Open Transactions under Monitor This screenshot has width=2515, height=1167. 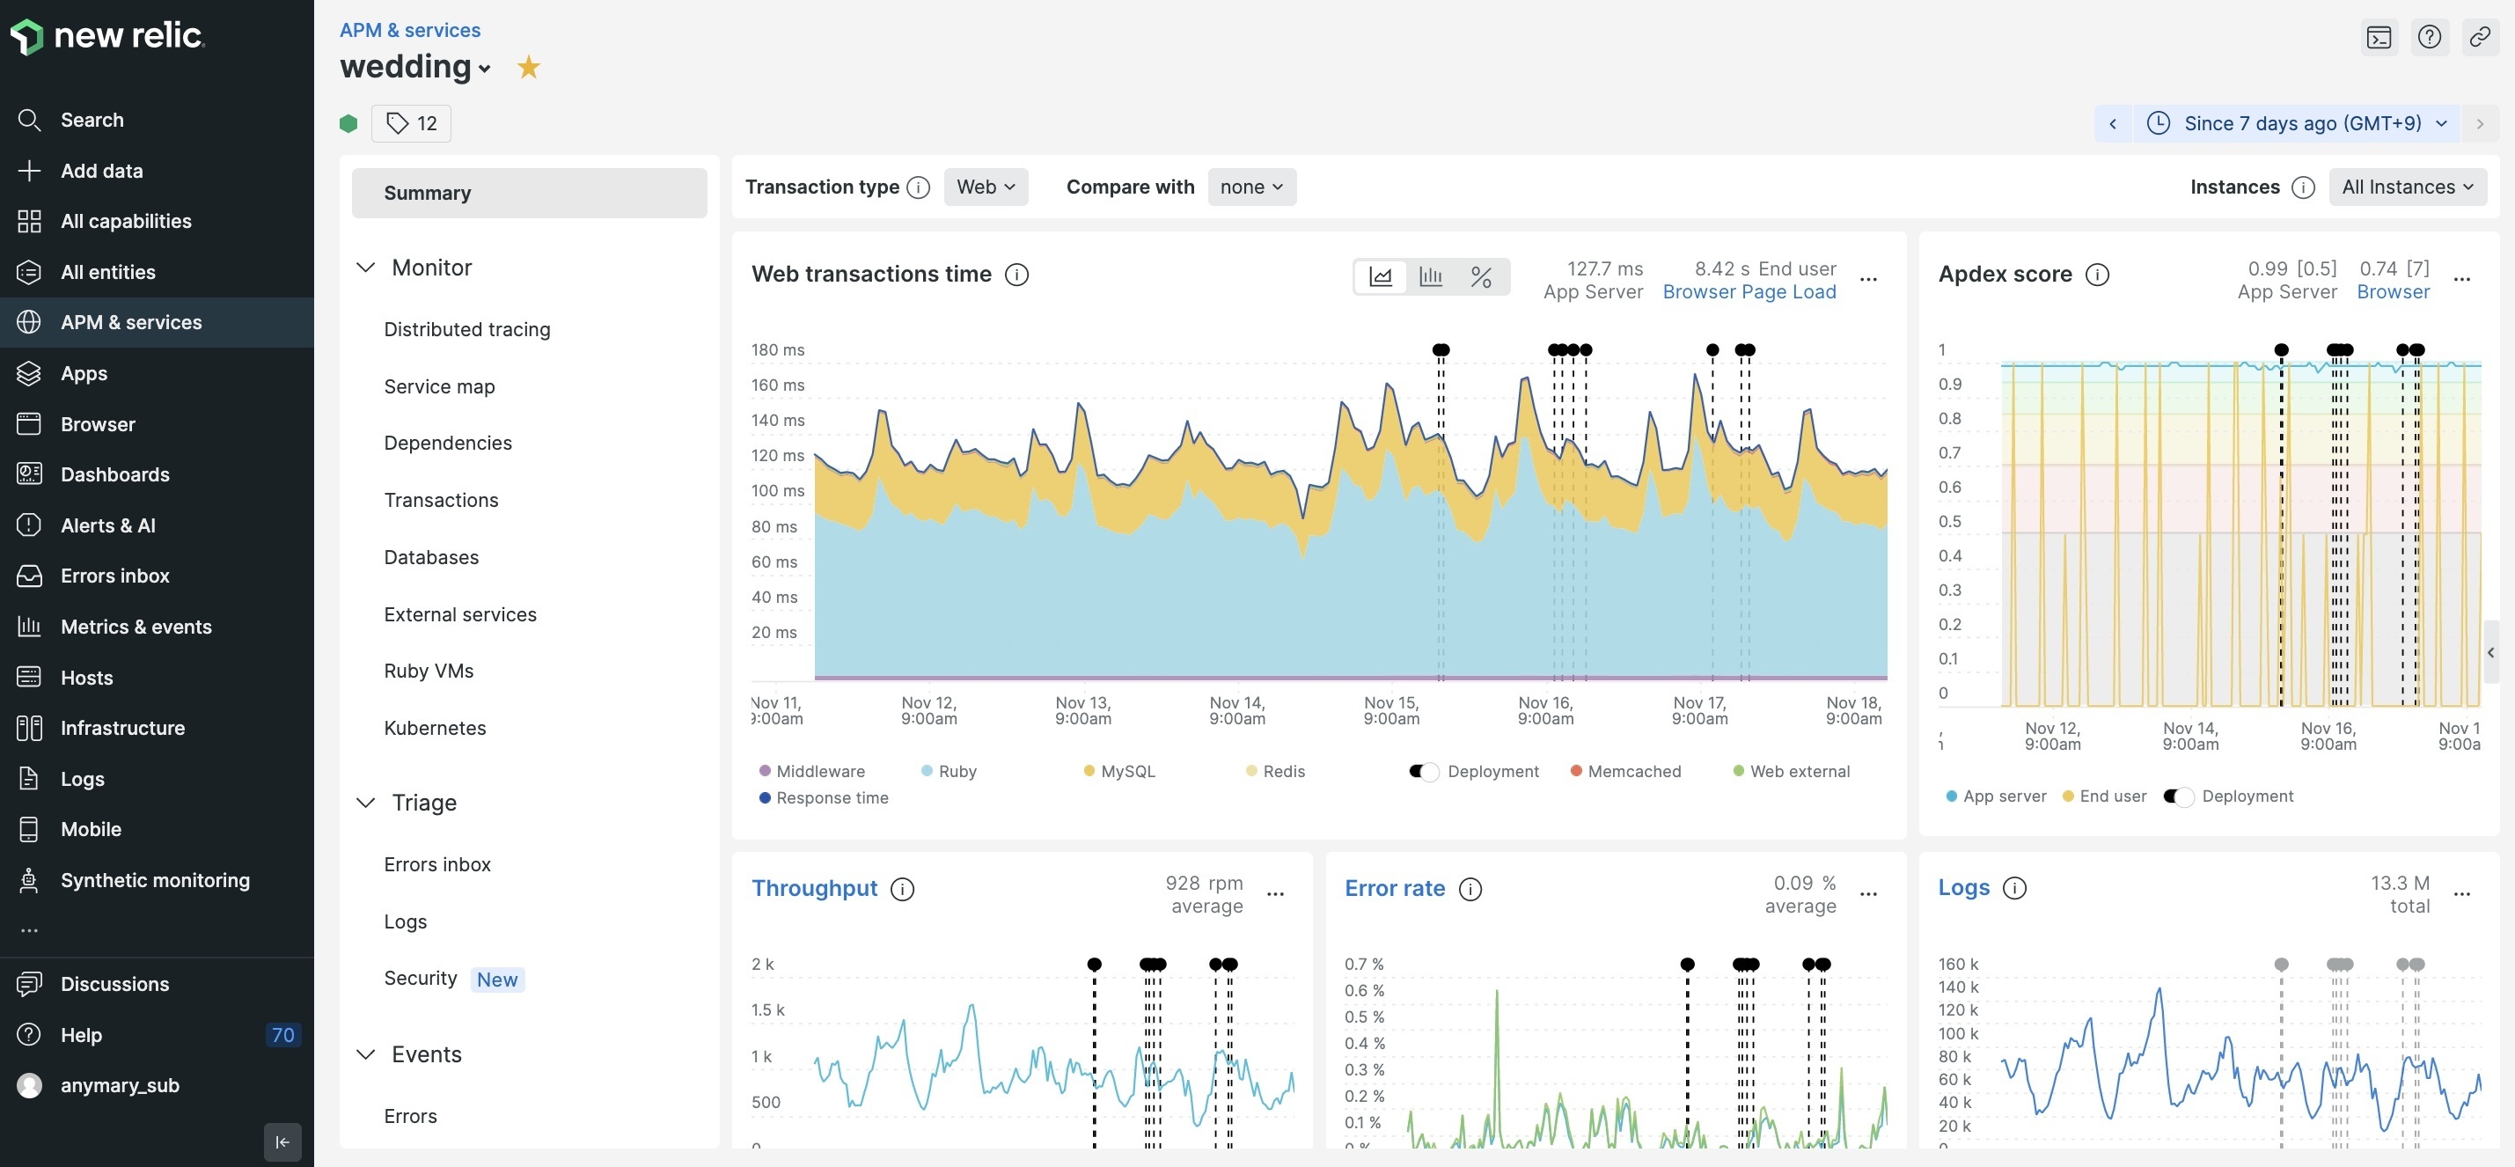click(441, 500)
